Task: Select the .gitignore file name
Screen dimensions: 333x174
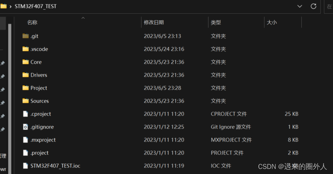Action: (42, 127)
